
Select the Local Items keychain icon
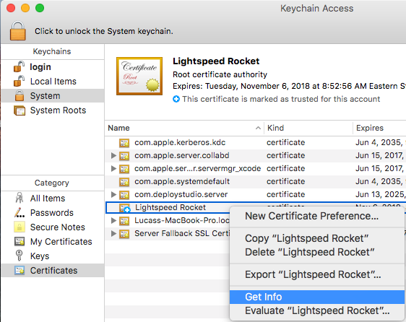coord(20,82)
